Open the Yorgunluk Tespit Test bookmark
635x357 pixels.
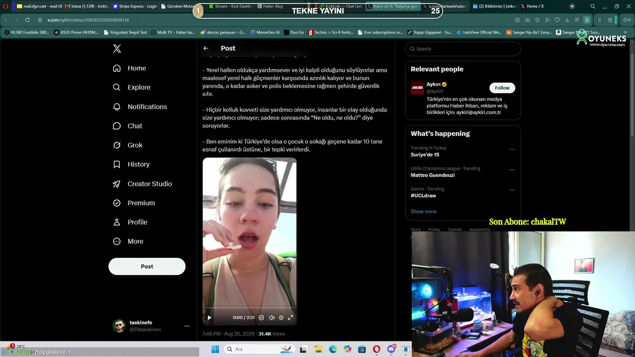125,32
